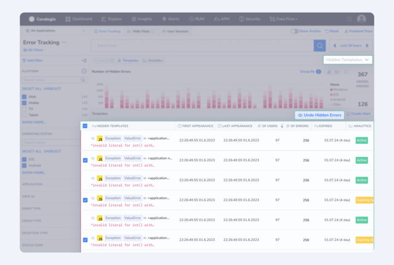Toggle the Show Archive switch

tap(294, 31)
